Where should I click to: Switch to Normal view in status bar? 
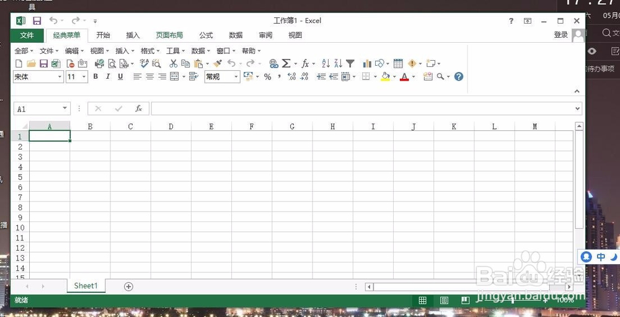pyautogui.click(x=423, y=300)
